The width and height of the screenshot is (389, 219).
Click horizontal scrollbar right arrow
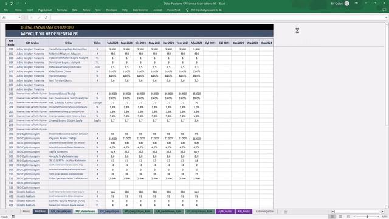383,212
